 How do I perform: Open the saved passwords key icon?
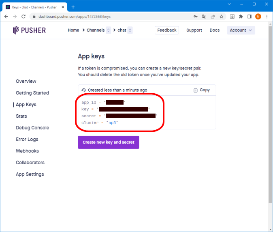pos(195,17)
